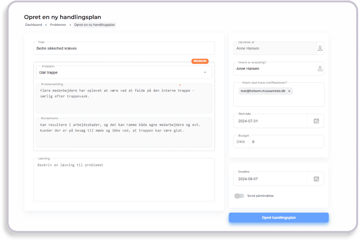Viewport: 360px width, 241px height.
Task: Navigate to Problemer breadcrumb
Action: click(x=58, y=24)
